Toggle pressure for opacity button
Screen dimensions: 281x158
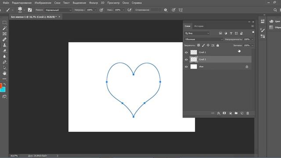(101, 10)
